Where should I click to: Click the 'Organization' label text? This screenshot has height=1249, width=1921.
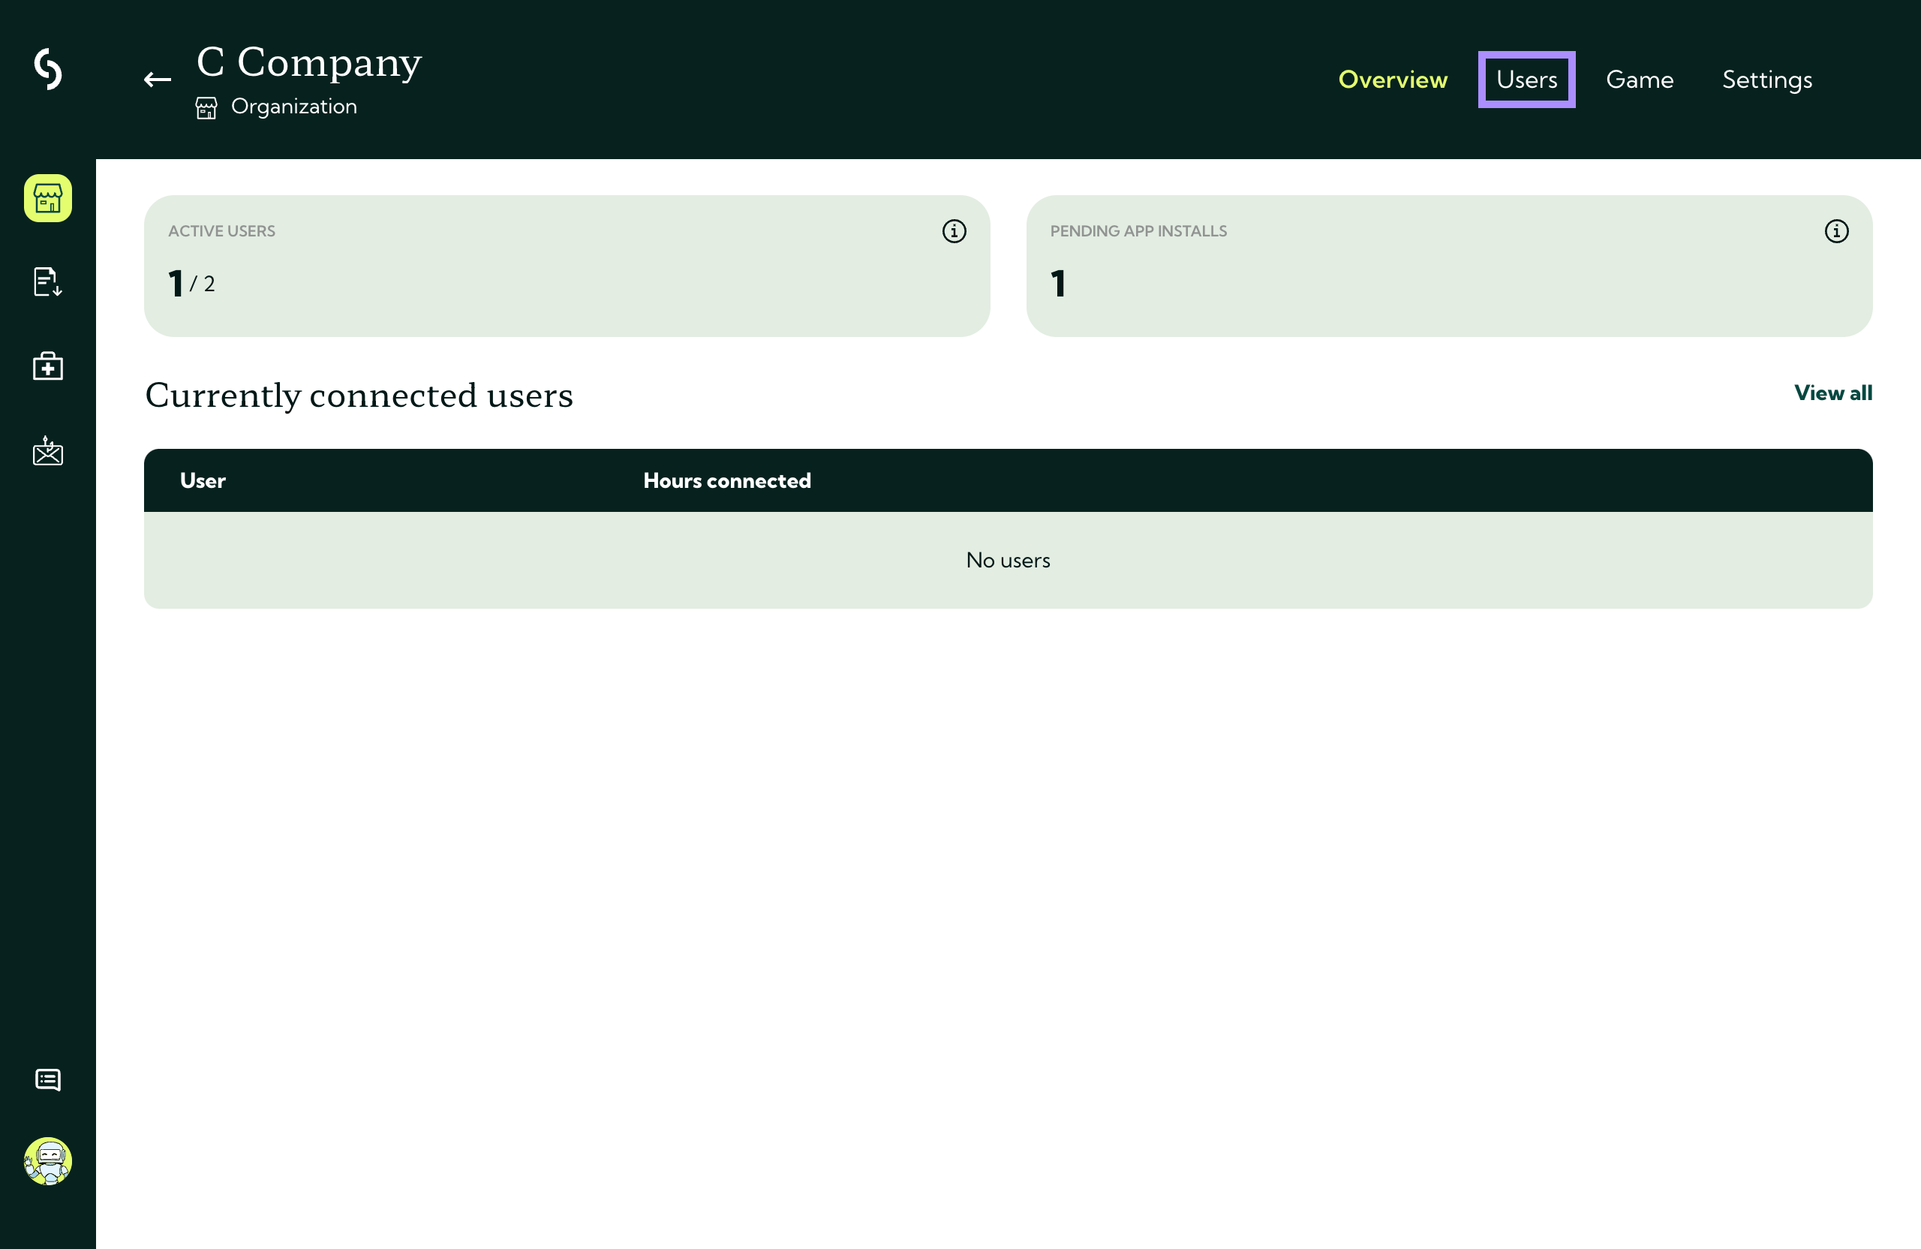pos(294,107)
